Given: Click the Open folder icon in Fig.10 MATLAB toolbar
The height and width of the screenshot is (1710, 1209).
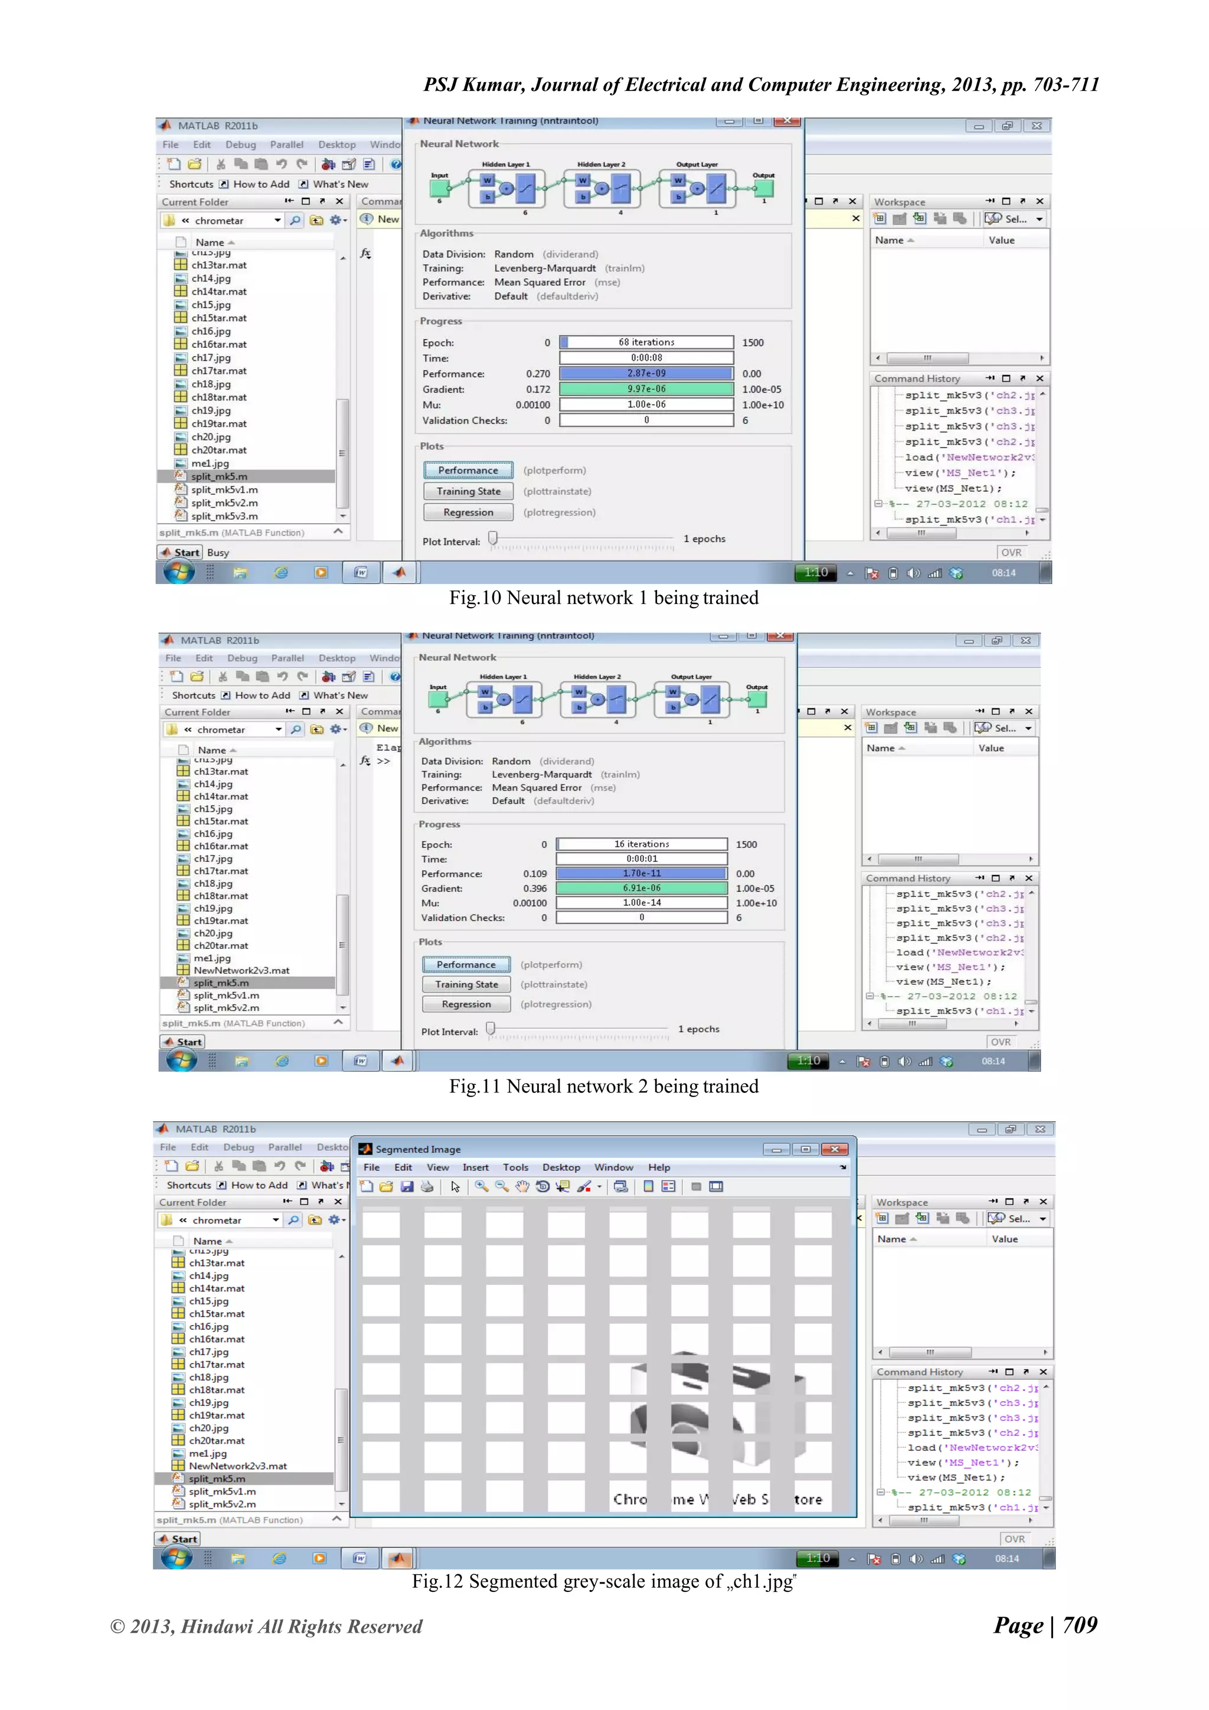Looking at the screenshot, I should point(194,164).
